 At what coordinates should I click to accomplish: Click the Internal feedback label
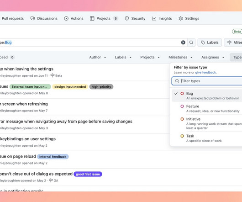[x=53, y=157]
